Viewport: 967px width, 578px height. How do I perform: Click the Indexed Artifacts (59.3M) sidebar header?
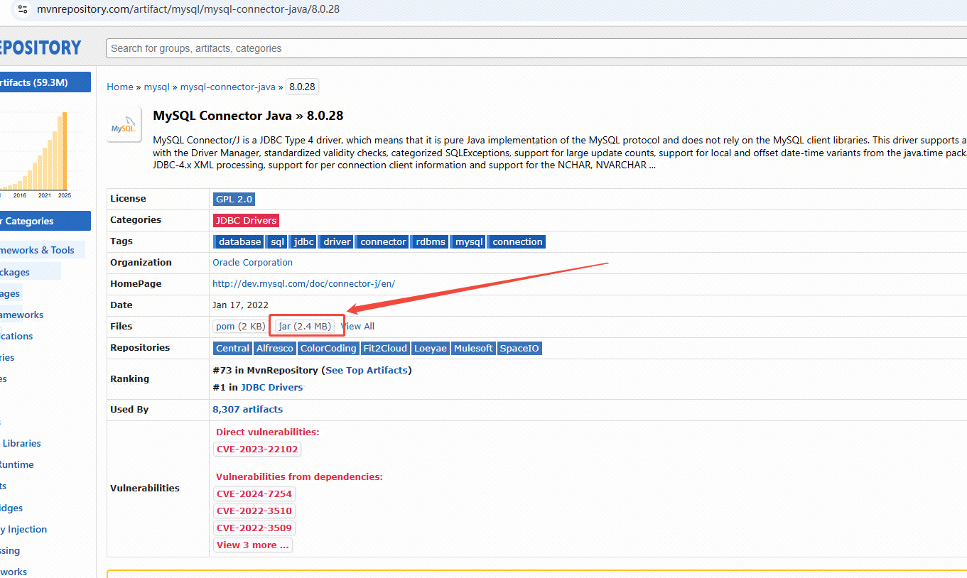tap(45, 82)
